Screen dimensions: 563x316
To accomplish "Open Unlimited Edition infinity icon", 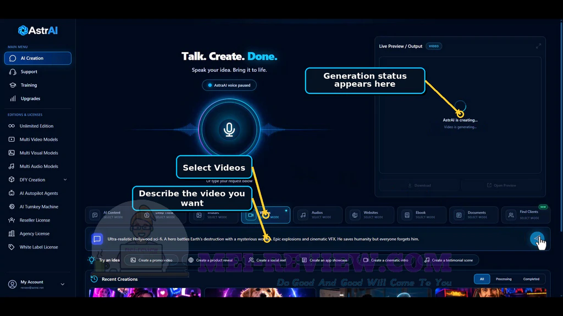I will coord(12,126).
